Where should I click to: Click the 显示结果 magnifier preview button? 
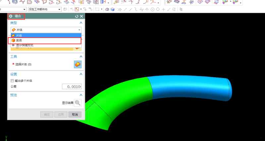tap(78, 103)
